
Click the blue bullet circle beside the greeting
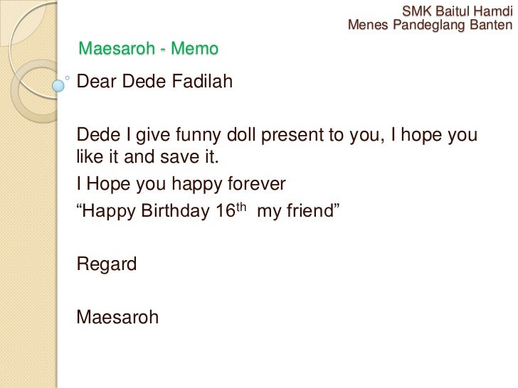pyautogui.click(x=58, y=86)
